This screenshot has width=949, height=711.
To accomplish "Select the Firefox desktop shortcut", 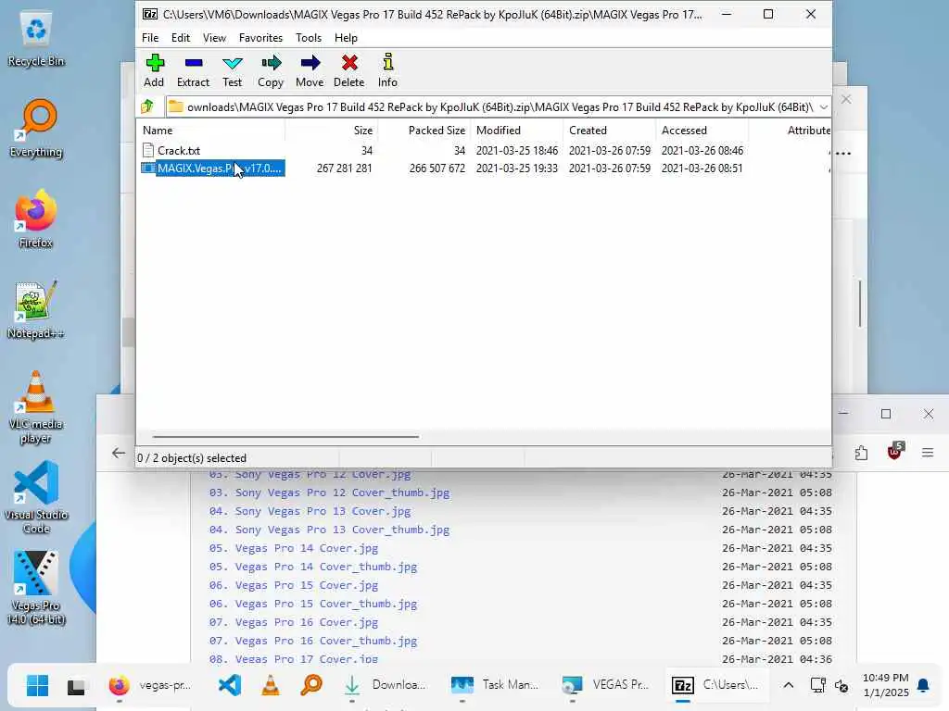I will (x=36, y=218).
